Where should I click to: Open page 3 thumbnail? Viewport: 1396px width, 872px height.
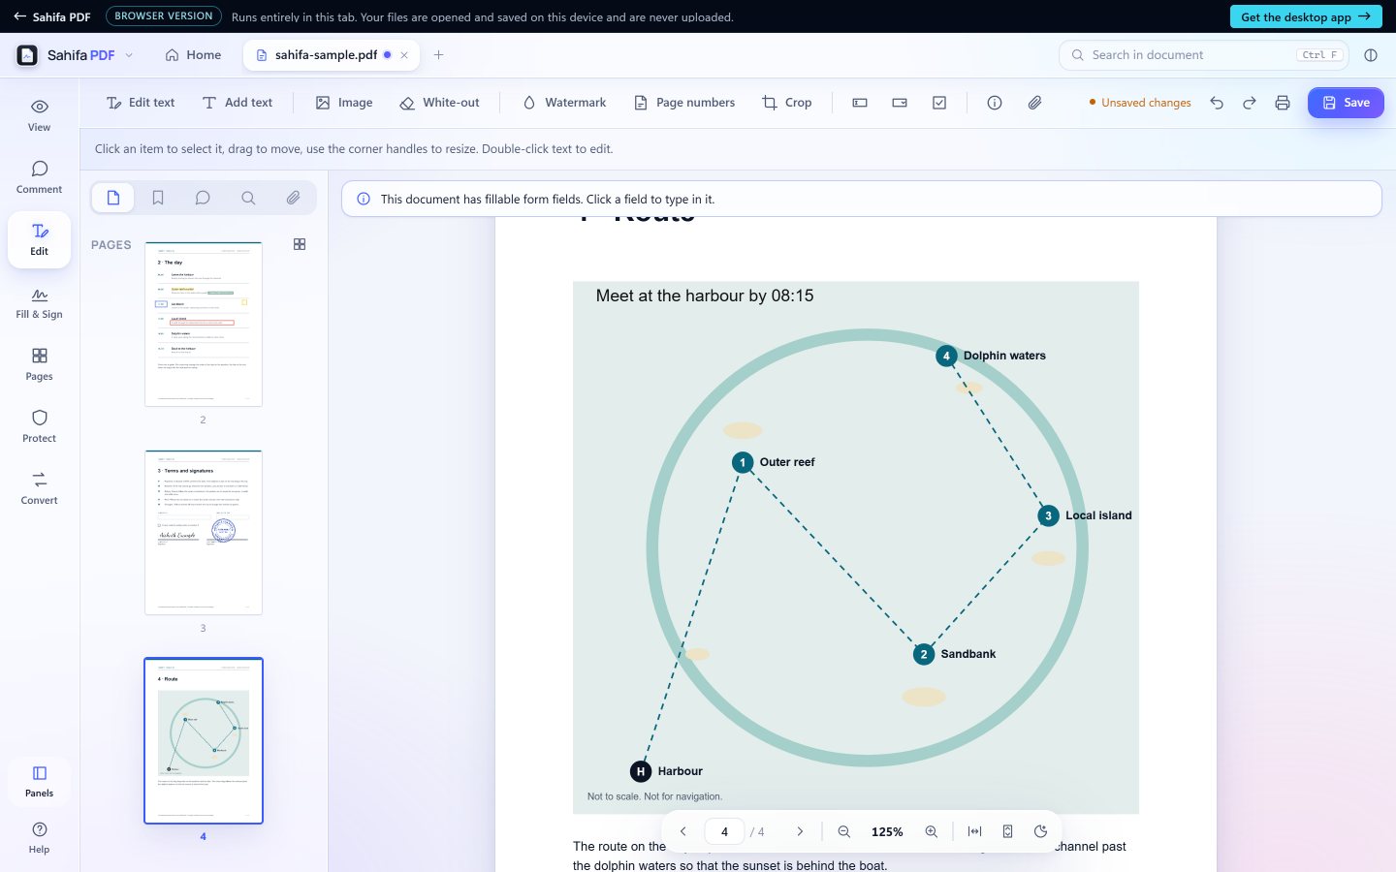click(204, 532)
